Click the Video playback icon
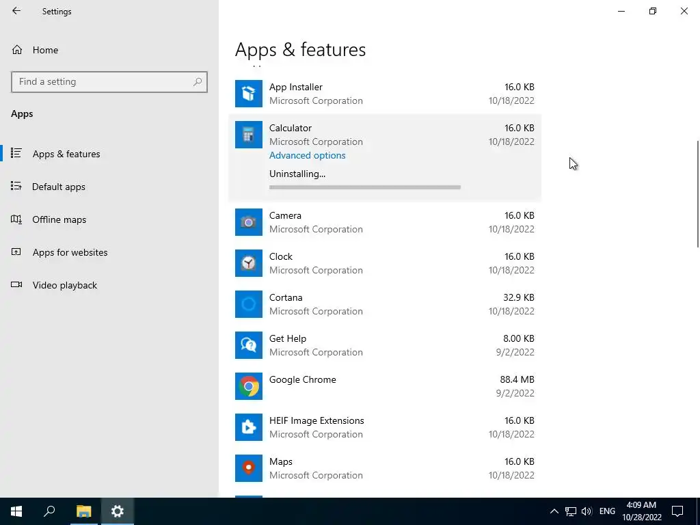This screenshot has width=700, height=525. point(16,285)
